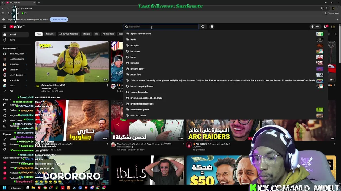This screenshot has height=191, width=341.
Task: Open Chrome apps grid shortcut
Action: point(3,13)
